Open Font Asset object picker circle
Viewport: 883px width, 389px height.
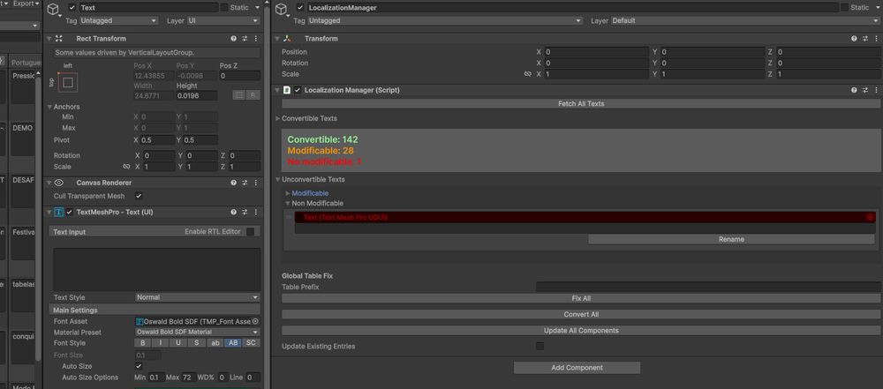(x=255, y=321)
